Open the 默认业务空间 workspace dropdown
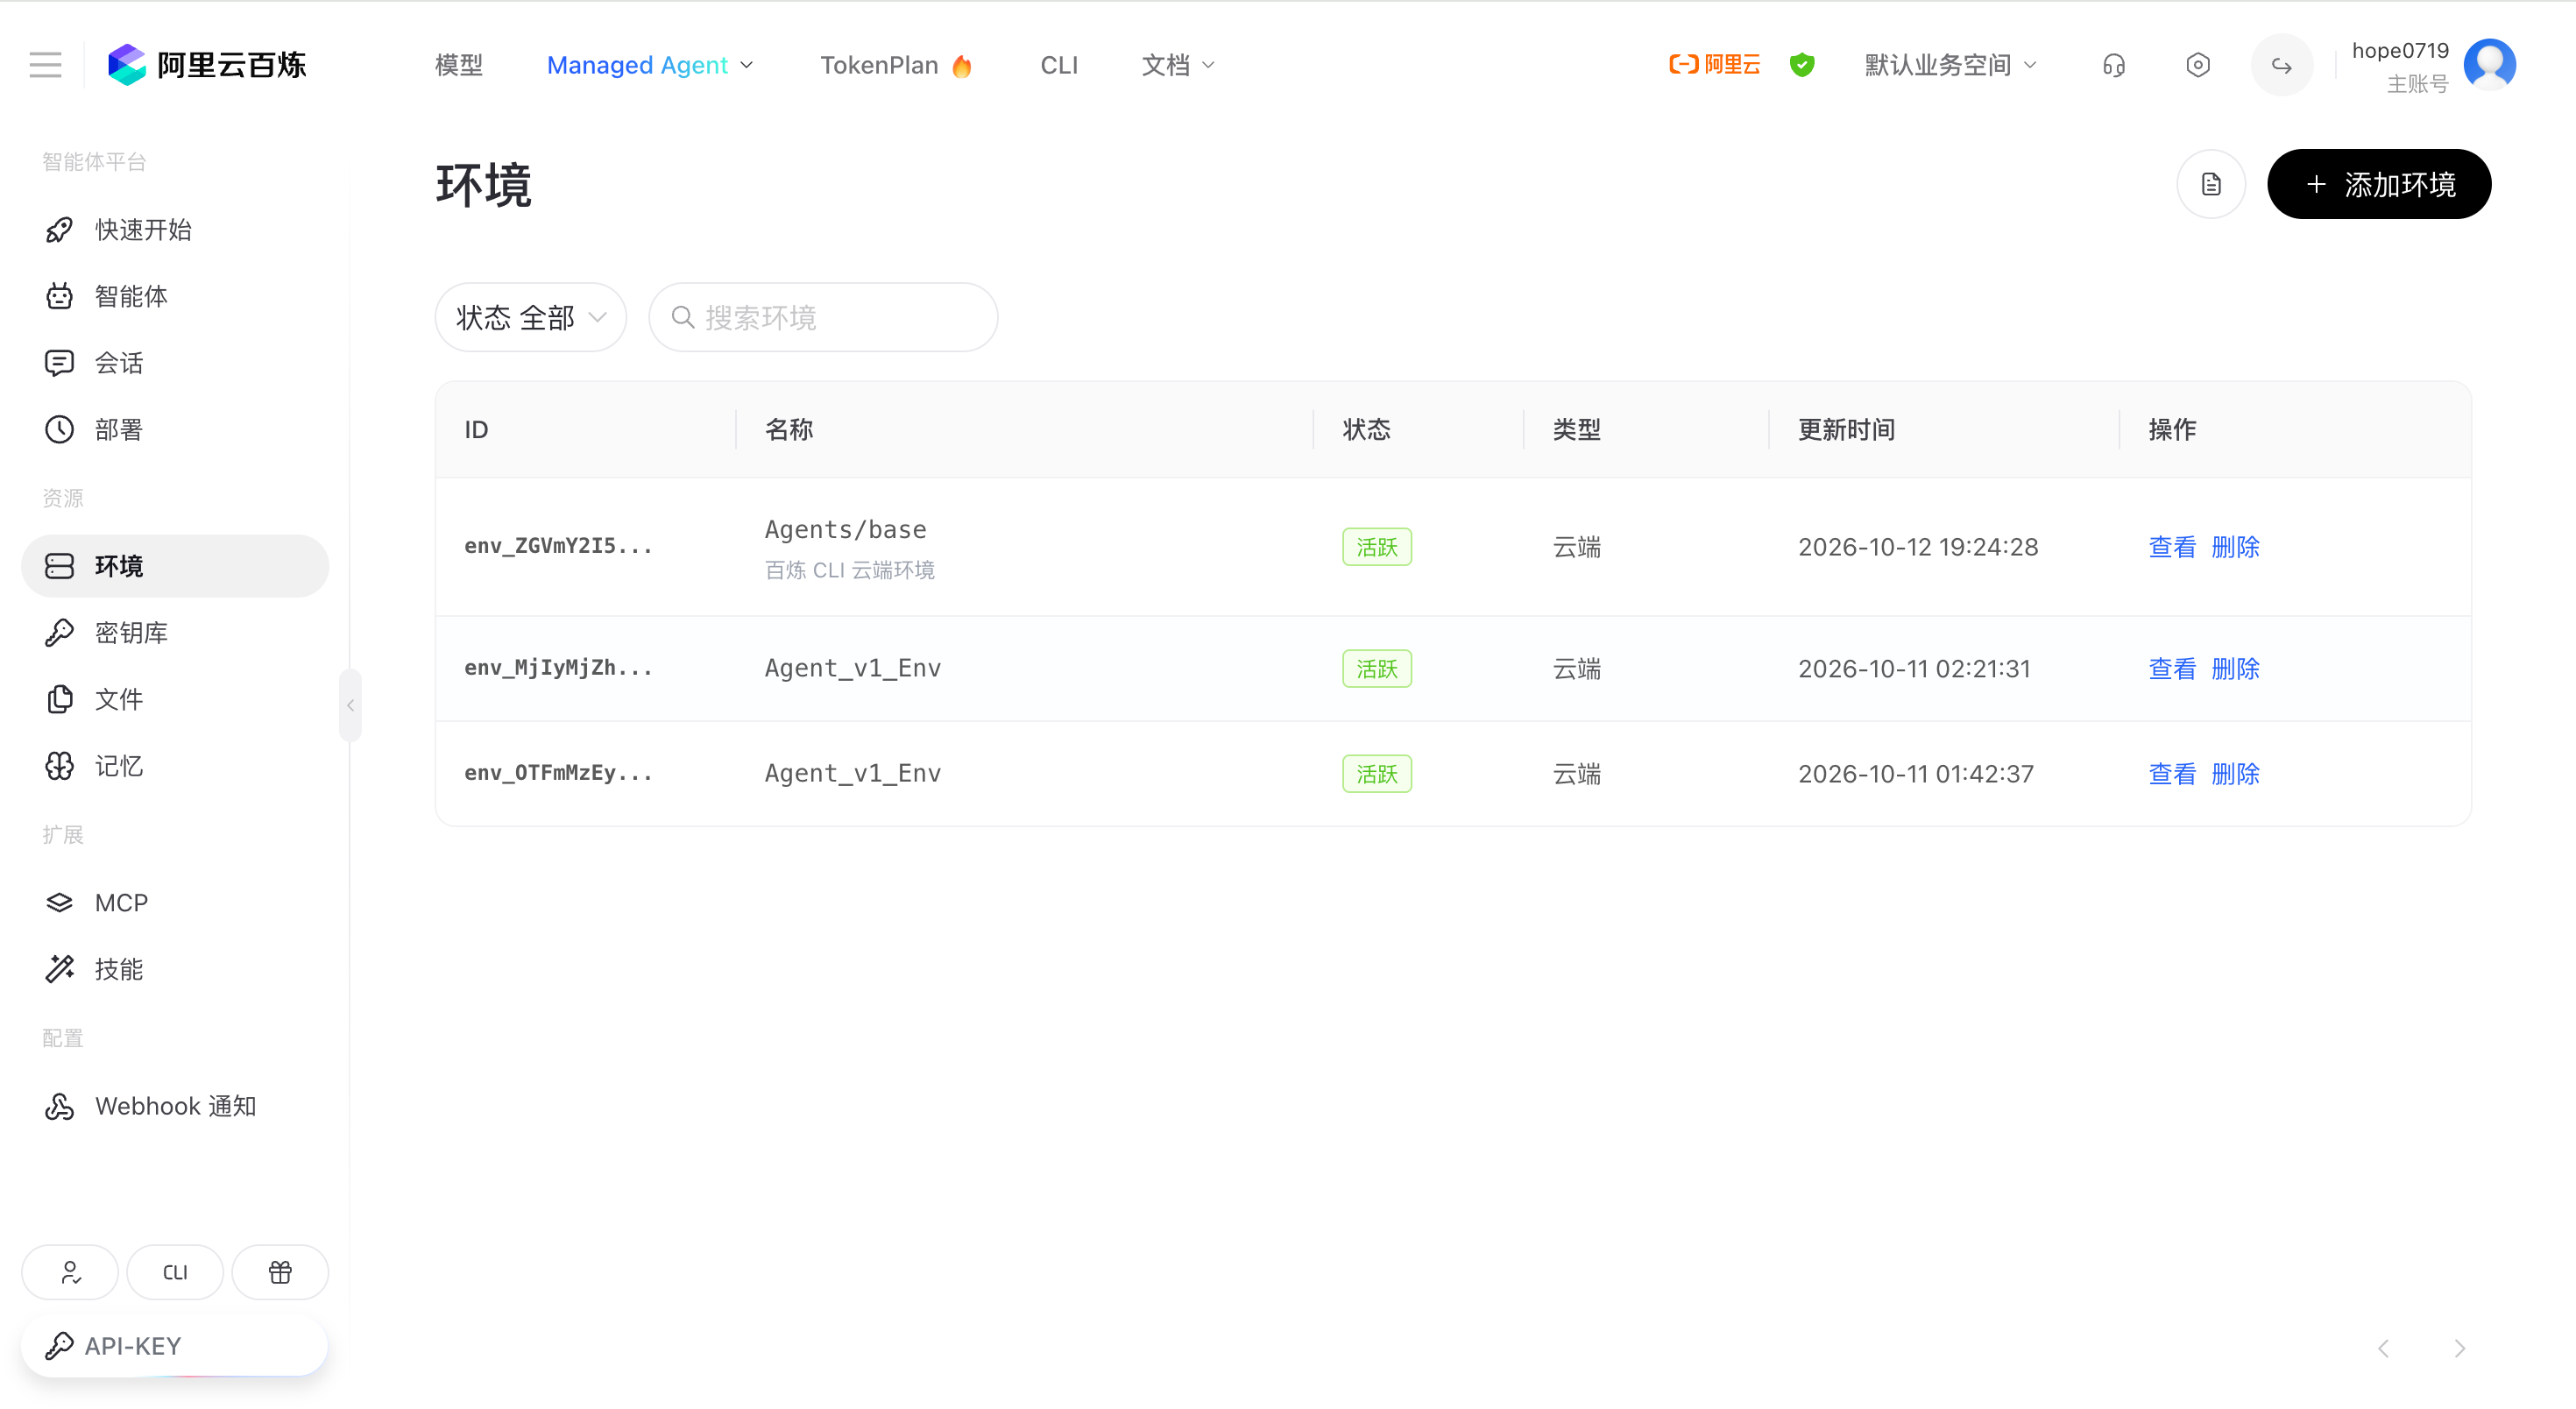Image resolution: width=2576 pixels, height=1409 pixels. coord(1950,65)
